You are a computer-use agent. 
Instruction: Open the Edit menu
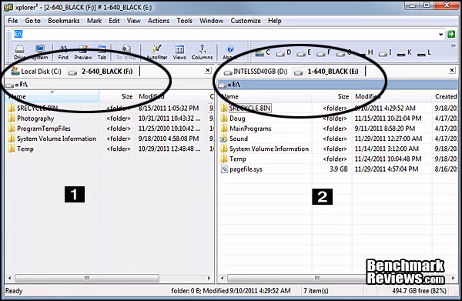(114, 21)
